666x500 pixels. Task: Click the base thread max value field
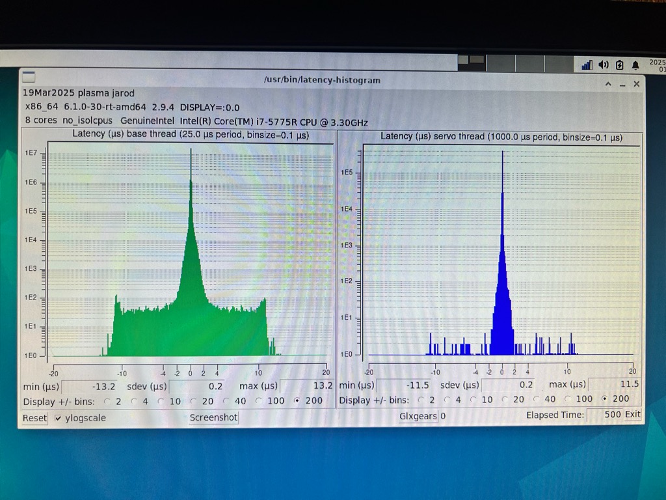click(x=307, y=385)
